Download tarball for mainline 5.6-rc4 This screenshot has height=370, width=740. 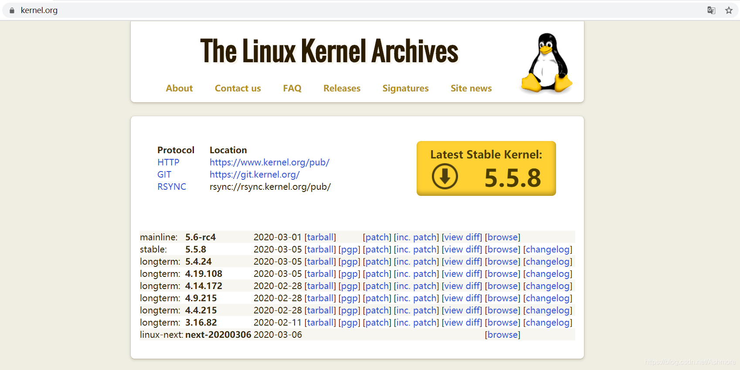point(320,237)
